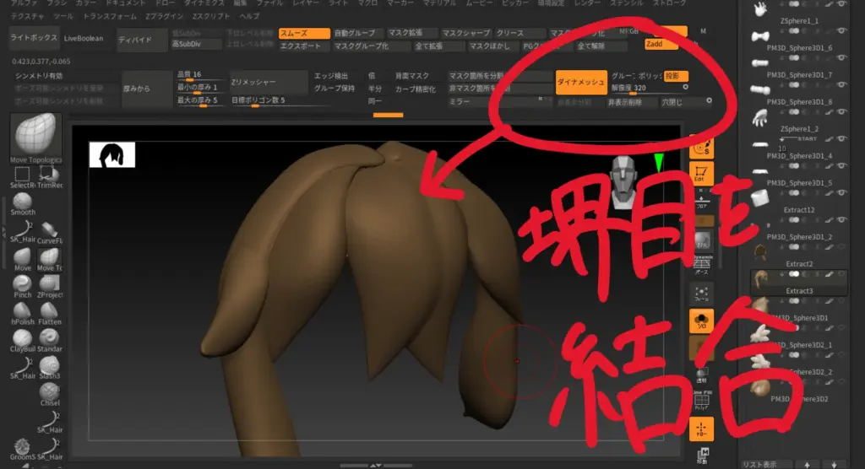Open ライトボックス

click(x=34, y=38)
